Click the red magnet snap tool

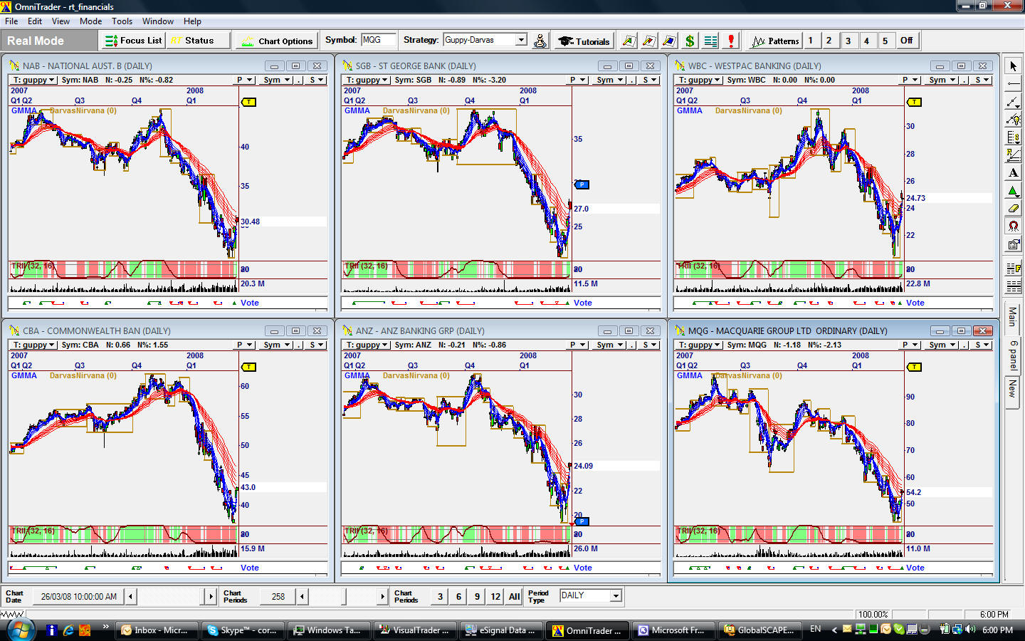pos(1013,226)
